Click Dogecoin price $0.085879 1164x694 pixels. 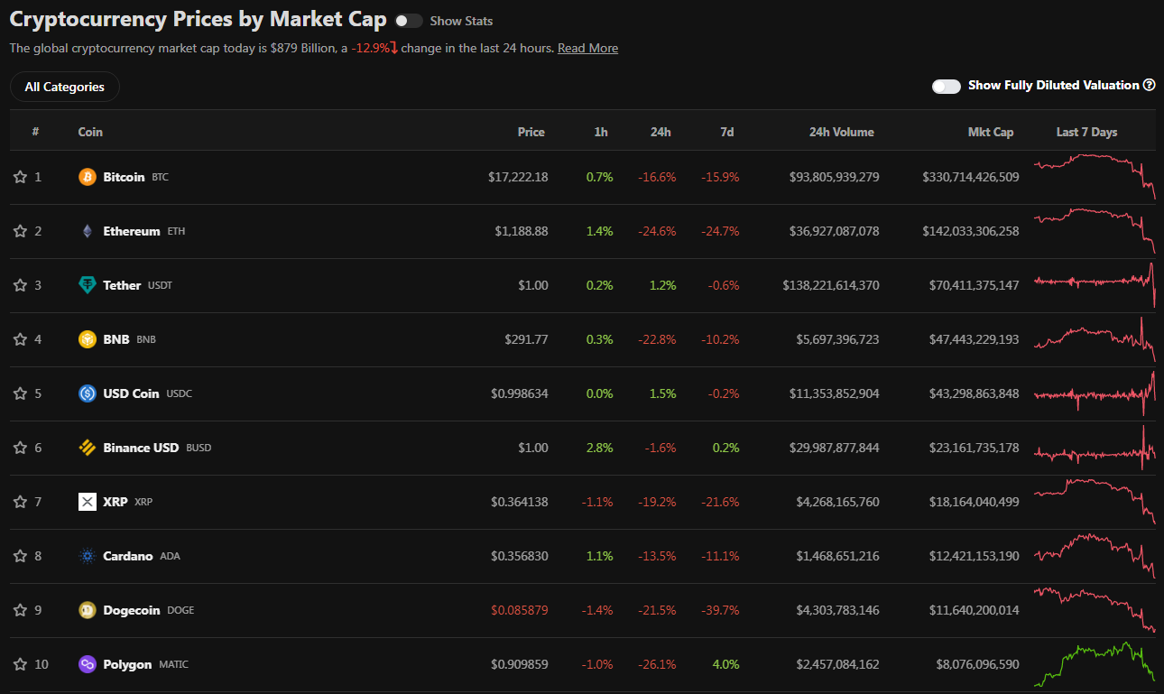[520, 610]
